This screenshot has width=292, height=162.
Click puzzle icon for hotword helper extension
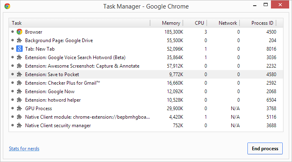click(x=19, y=100)
